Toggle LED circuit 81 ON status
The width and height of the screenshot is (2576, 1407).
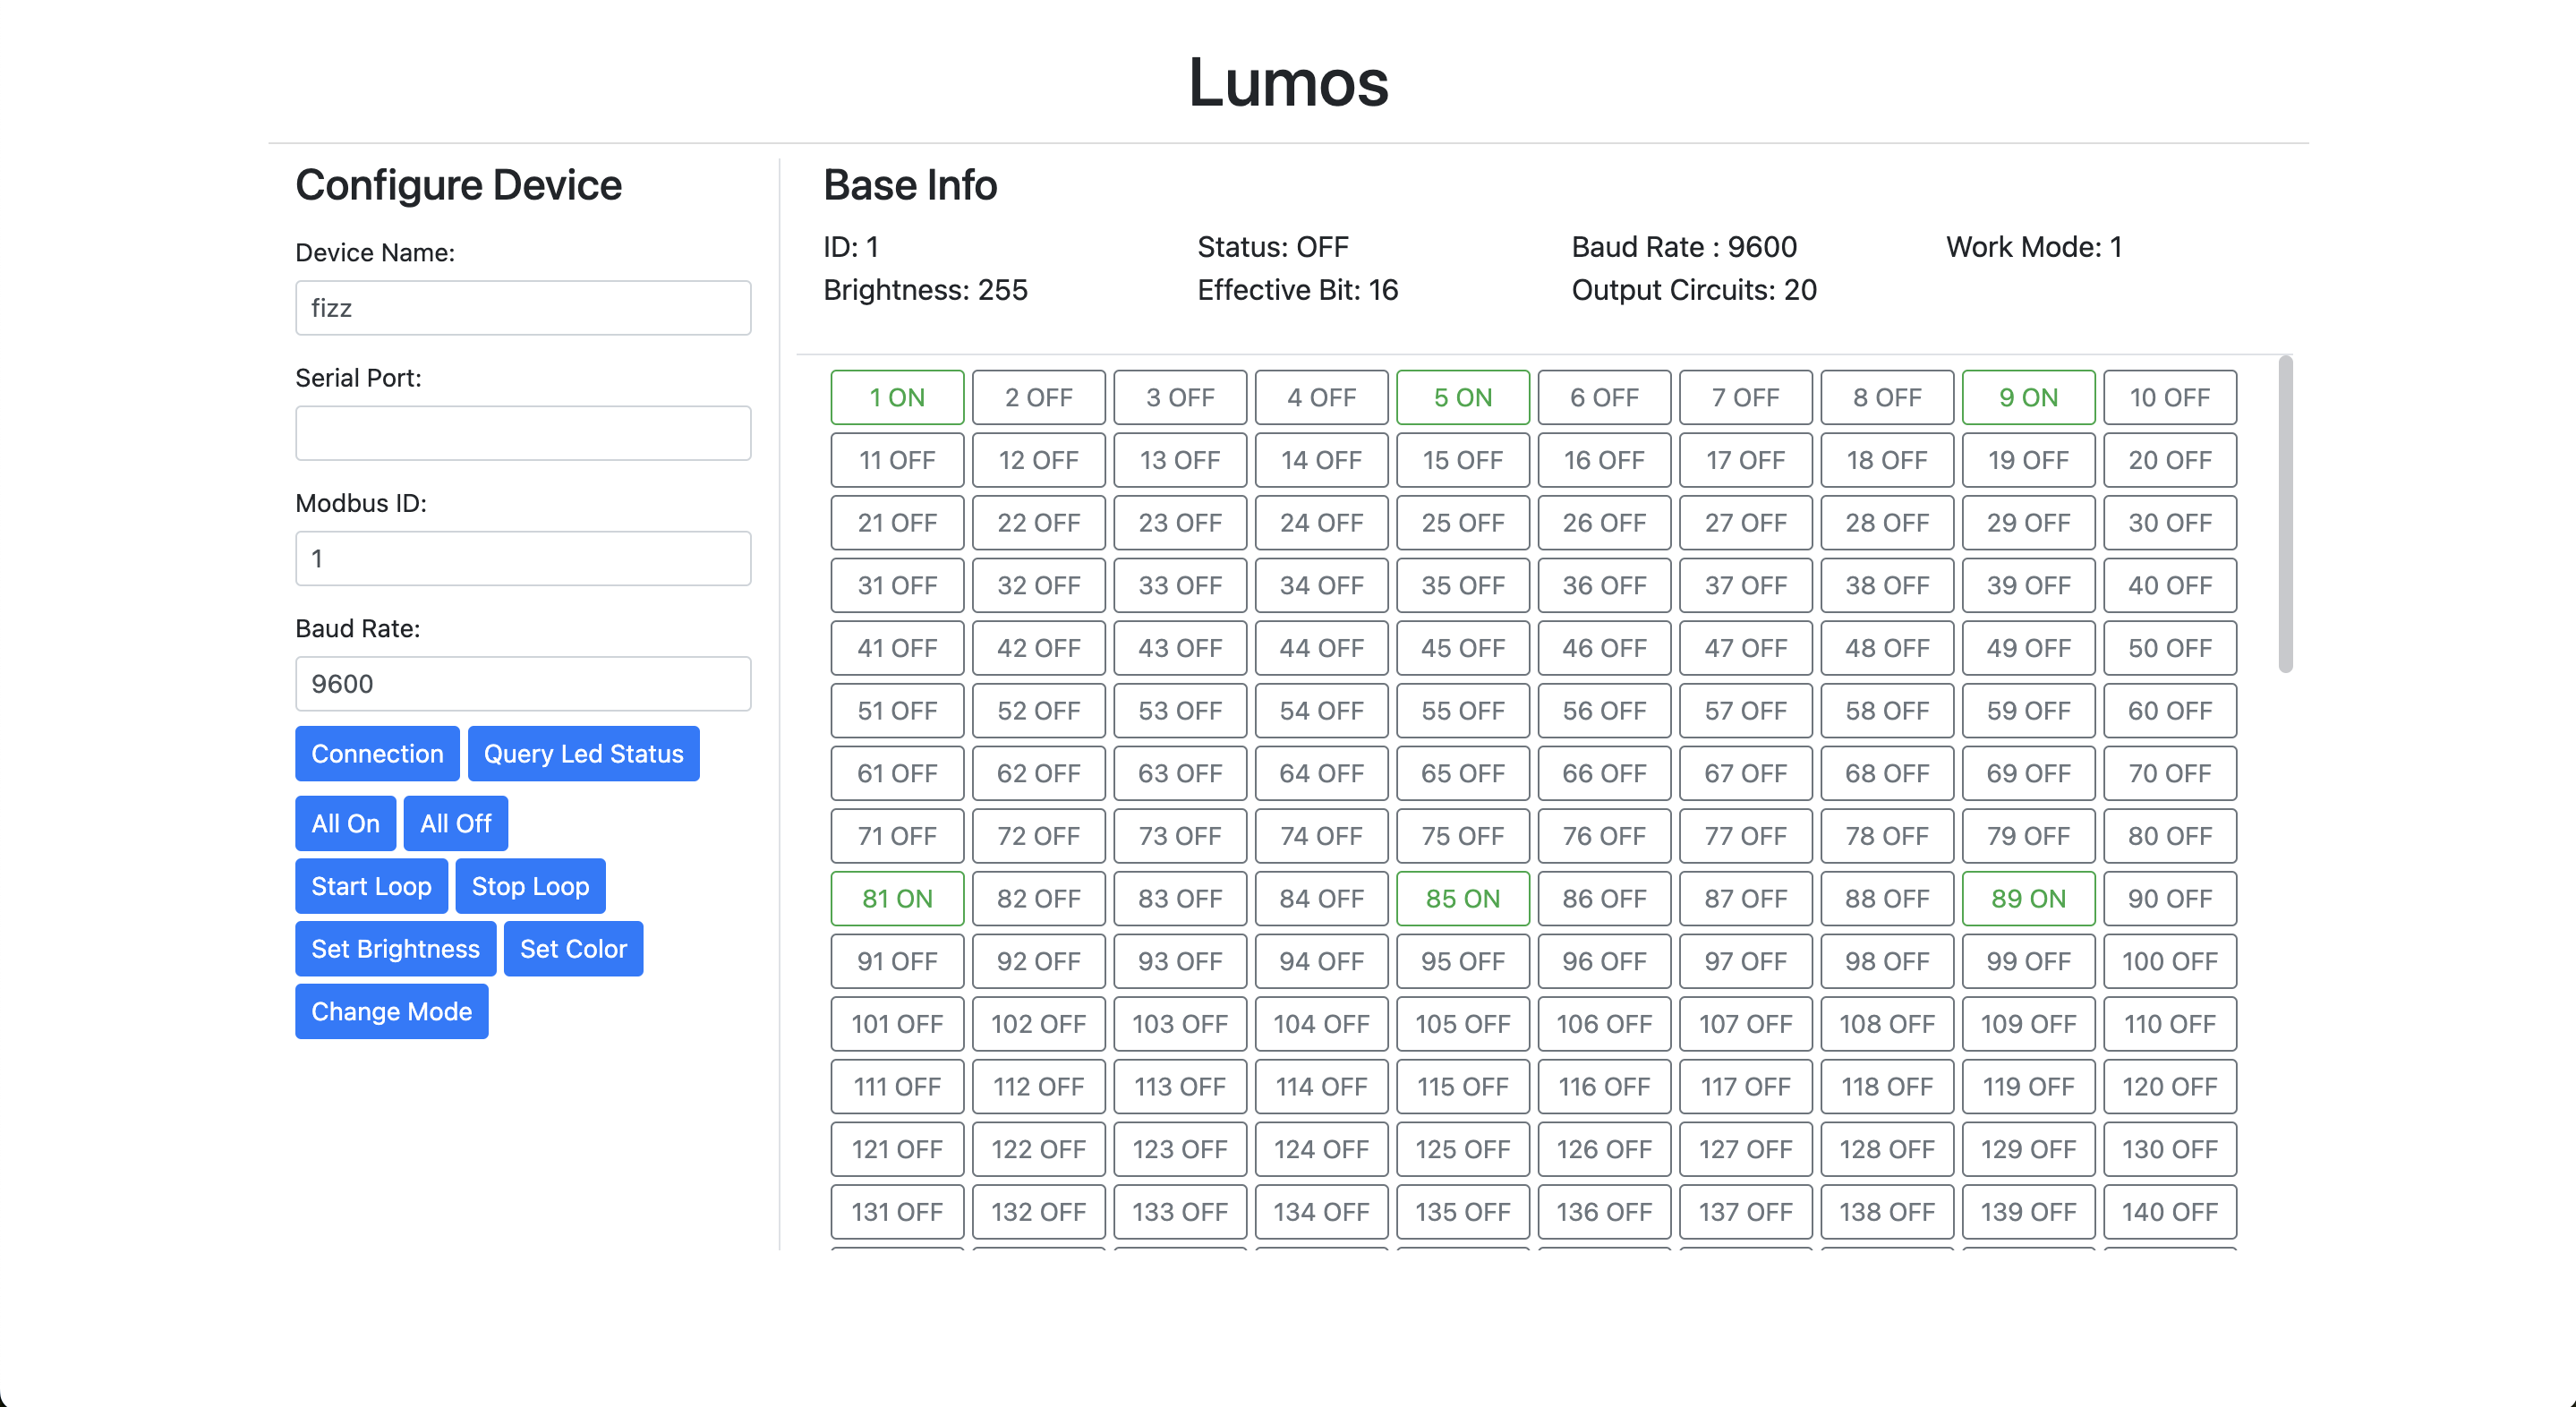click(898, 898)
